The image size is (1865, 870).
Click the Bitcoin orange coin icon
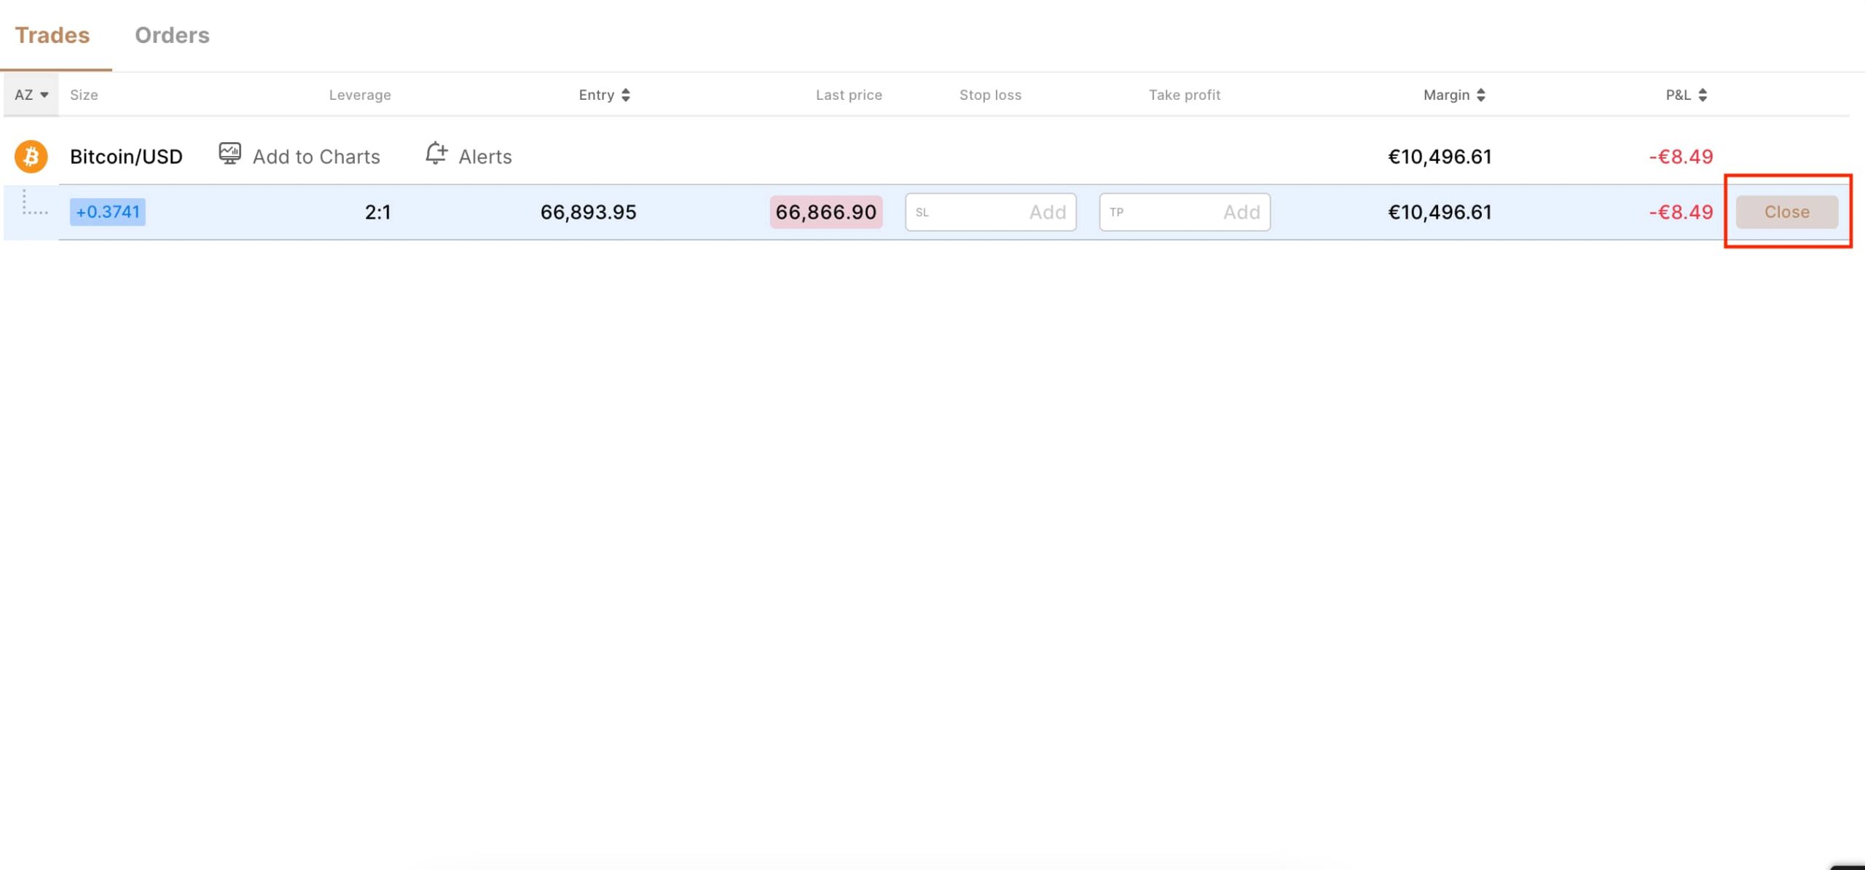point(31,157)
